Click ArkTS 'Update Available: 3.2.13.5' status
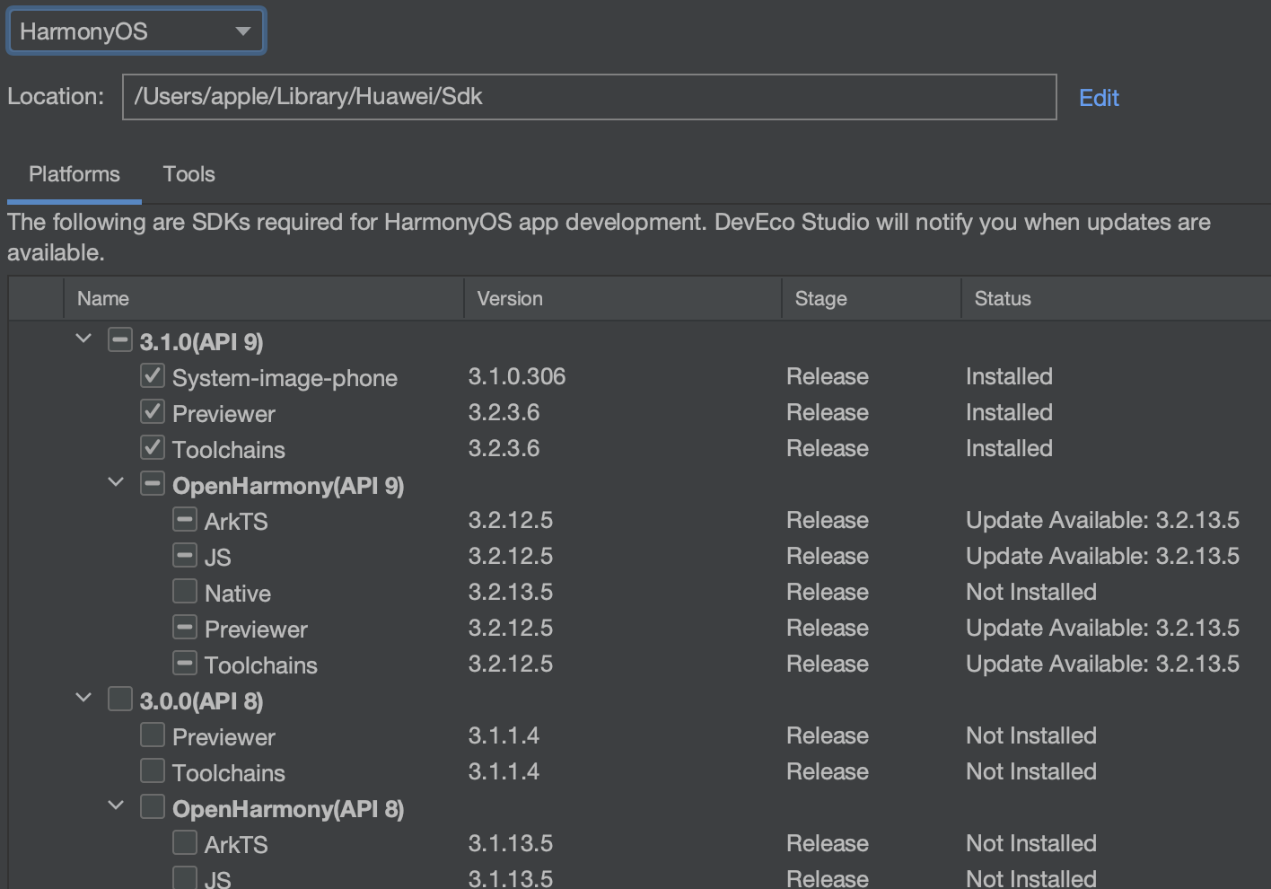 [1102, 520]
